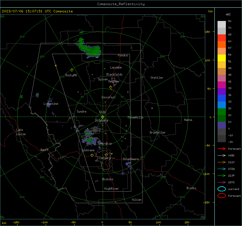The image size is (242, 226).
Task: Click the red 'forecast' ellipse legend icon
Action: [x=222, y=196]
